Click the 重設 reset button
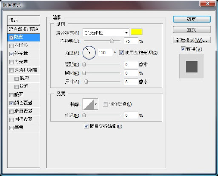Image resolution: width=218 pixels, height=176 pixels. [x=192, y=30]
